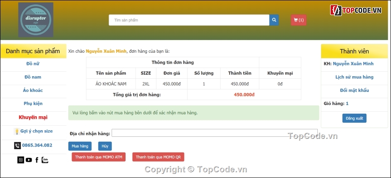Open the Áo khoác category
The height and width of the screenshot is (178, 391).
coord(33,90)
